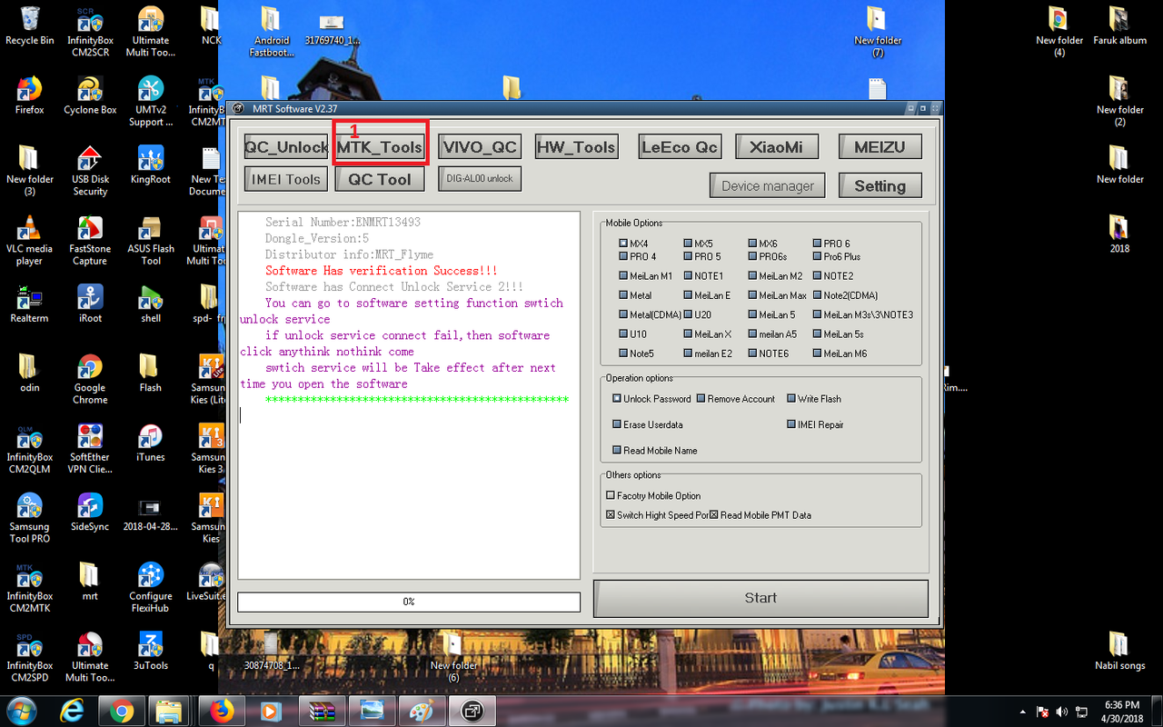Open ASUS Flash Tool shortcut
The image size is (1163, 727).
click(151, 240)
